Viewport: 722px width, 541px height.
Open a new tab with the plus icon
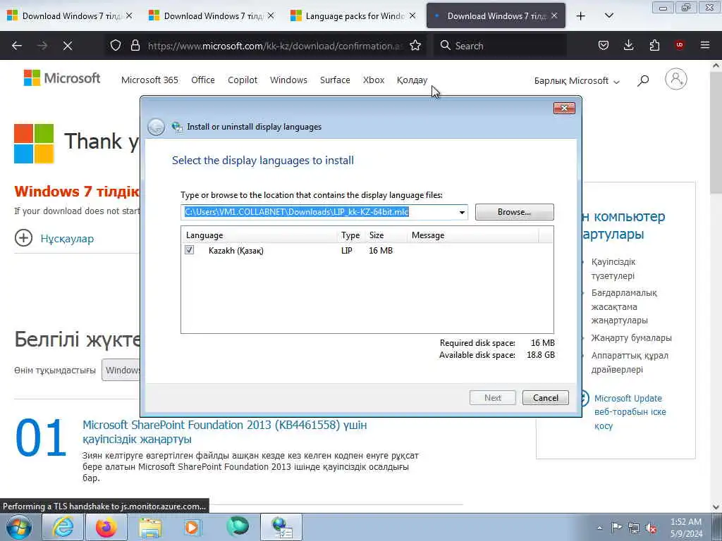(x=581, y=16)
